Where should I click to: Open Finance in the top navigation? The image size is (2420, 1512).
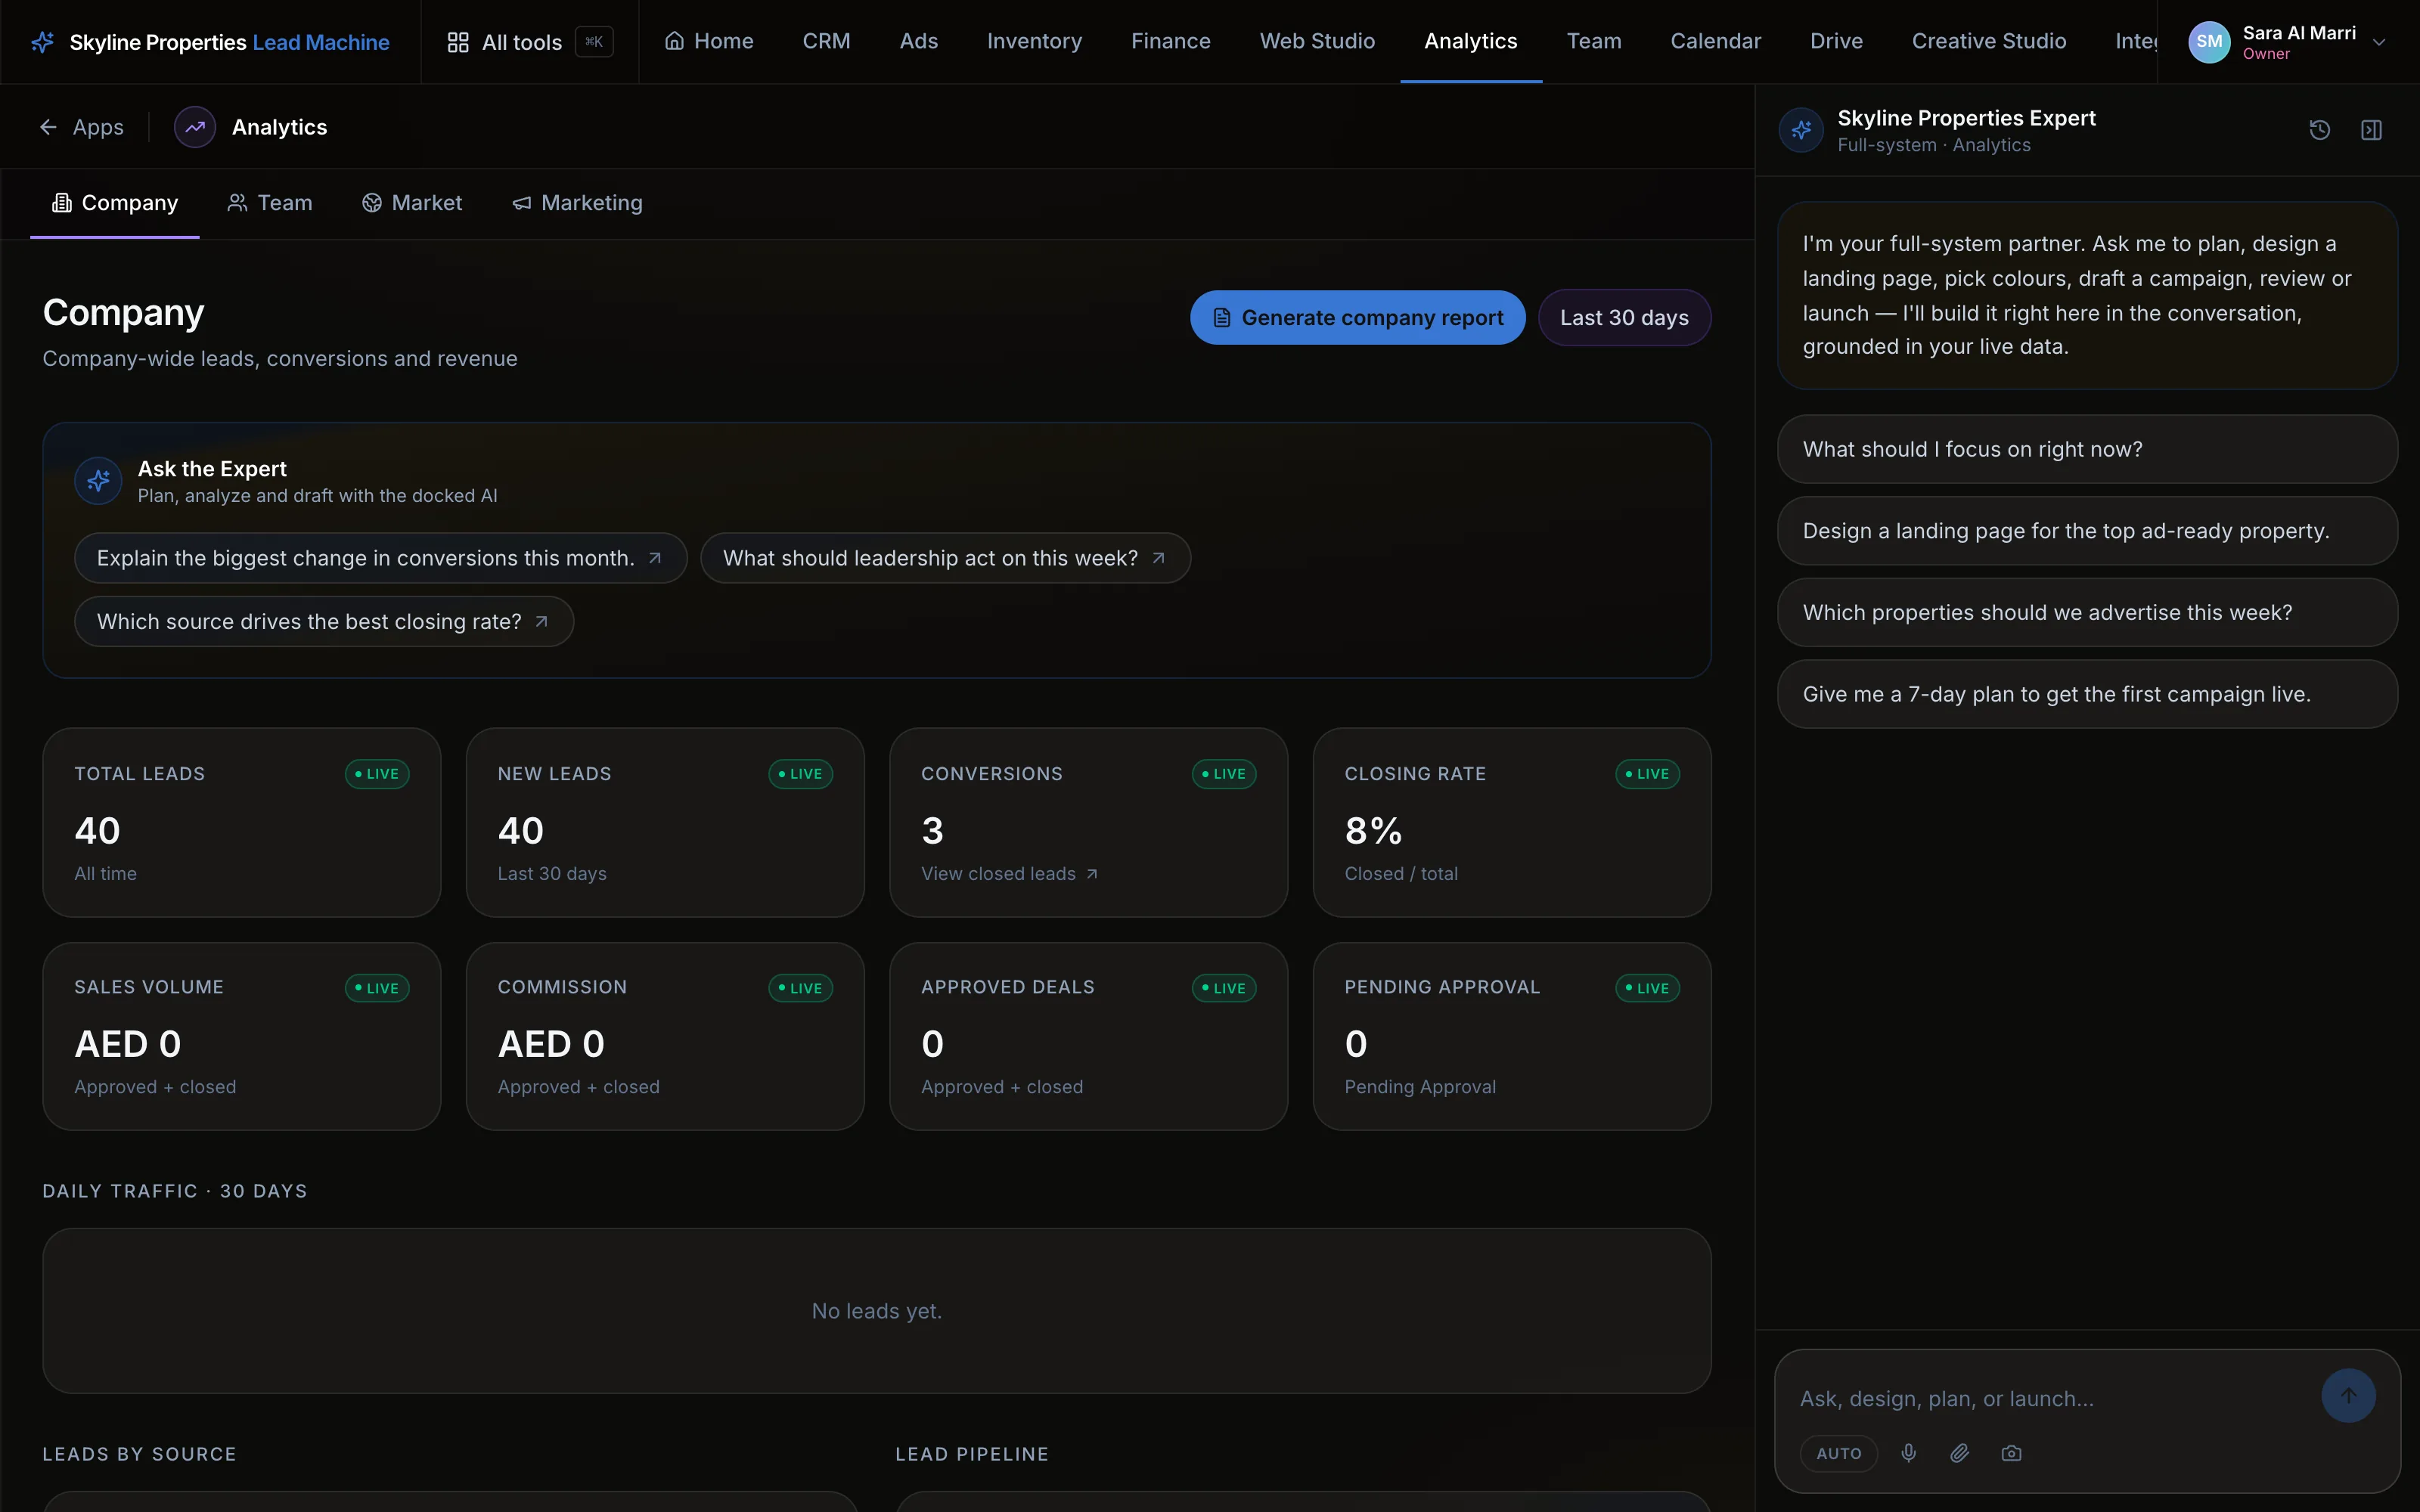[1170, 42]
